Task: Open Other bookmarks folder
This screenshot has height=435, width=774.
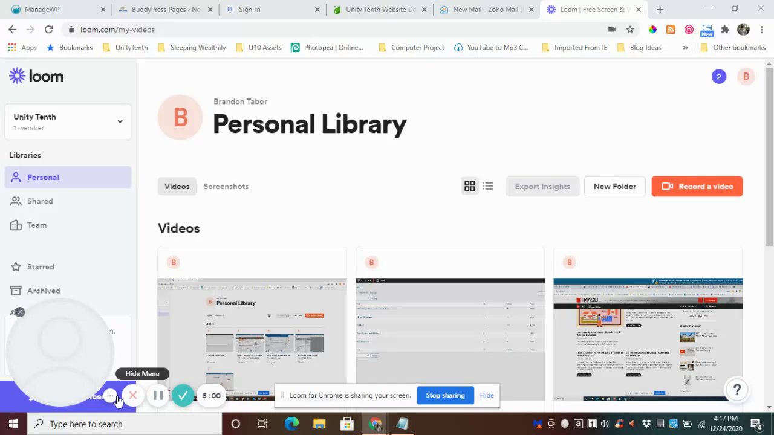Action: pyautogui.click(x=732, y=48)
